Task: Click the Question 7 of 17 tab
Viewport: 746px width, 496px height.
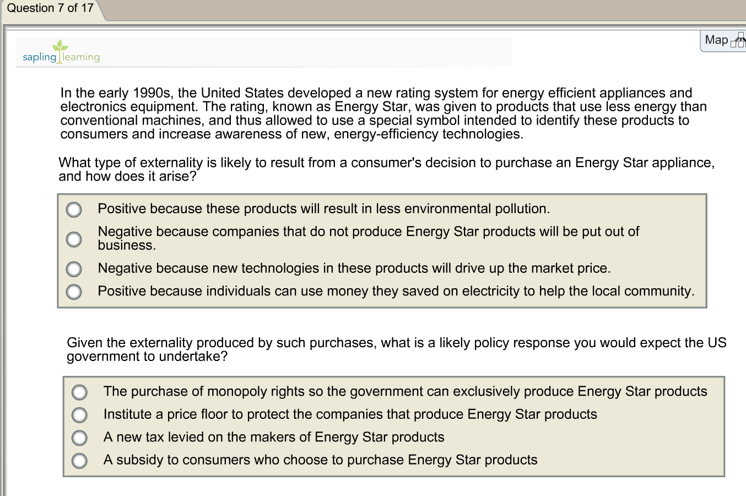Action: [50, 8]
